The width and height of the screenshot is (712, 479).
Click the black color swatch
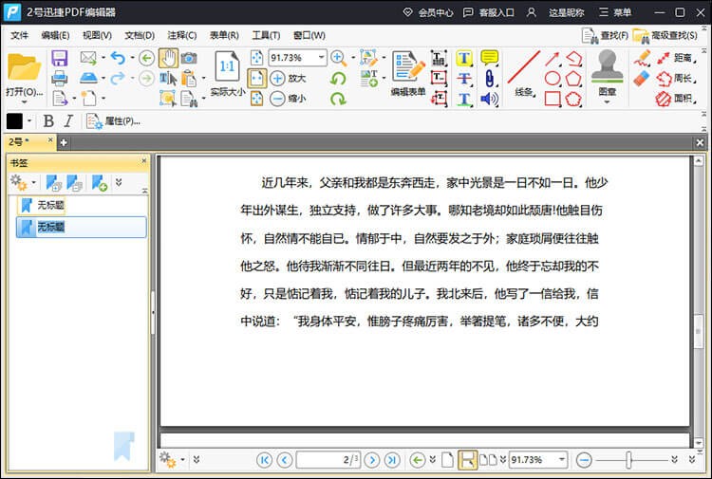click(x=14, y=121)
